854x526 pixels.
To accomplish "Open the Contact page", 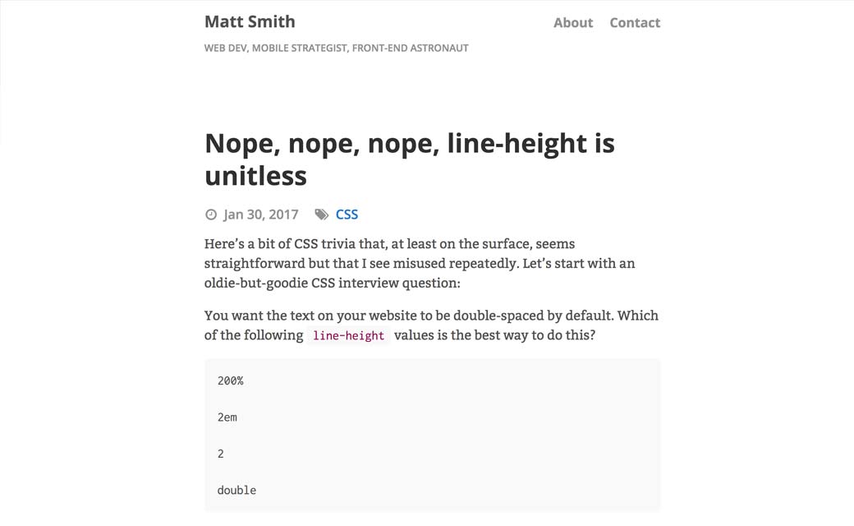I will [635, 23].
